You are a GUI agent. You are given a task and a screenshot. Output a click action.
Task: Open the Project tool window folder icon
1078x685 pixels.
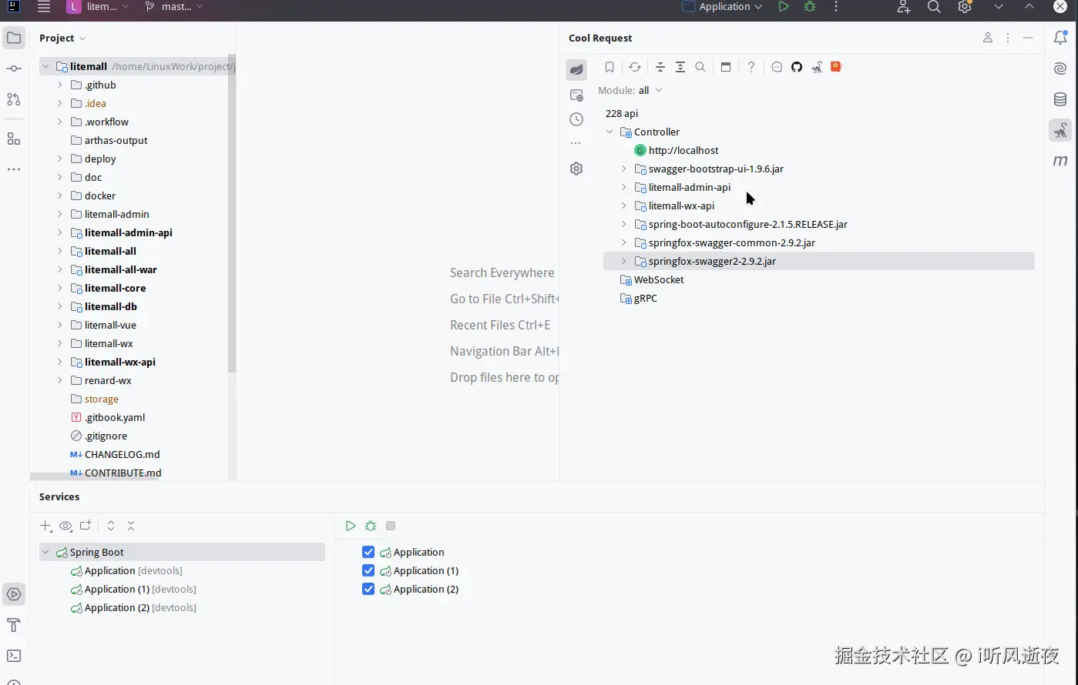(x=14, y=38)
